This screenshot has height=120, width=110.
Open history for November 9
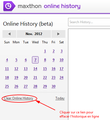pyautogui.click(x=53, y=60)
